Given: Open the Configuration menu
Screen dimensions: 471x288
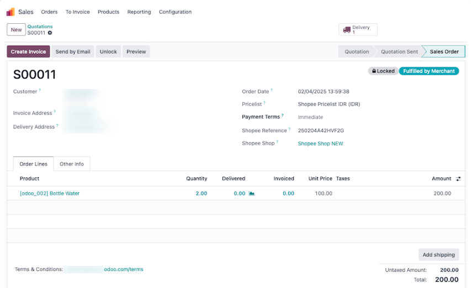Looking at the screenshot, I should 175,12.
